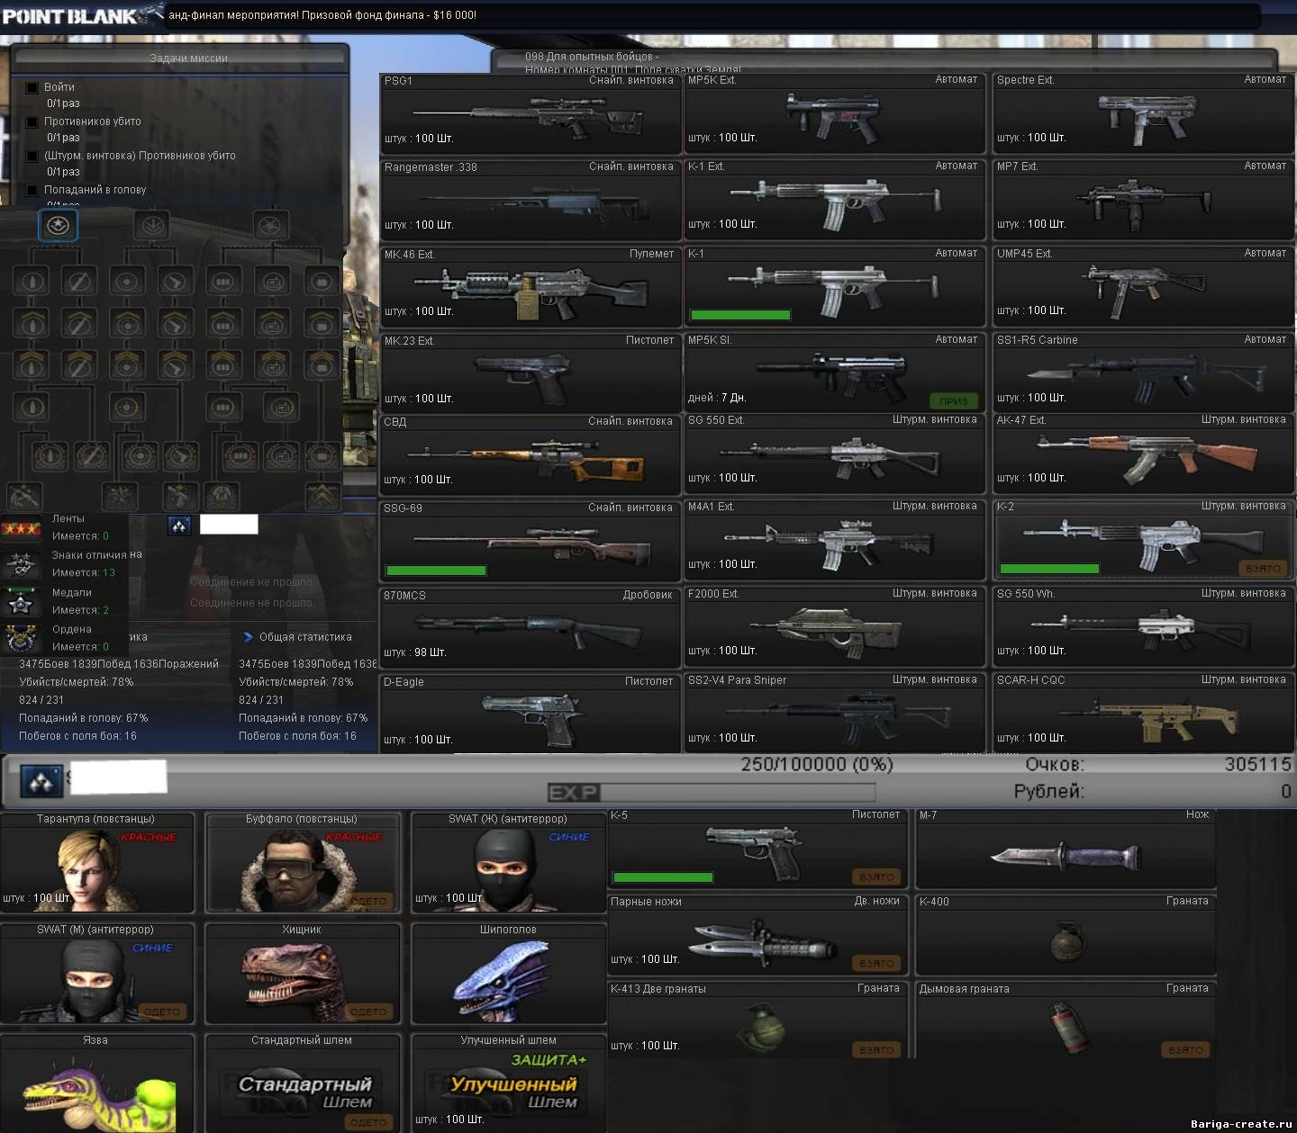Click the K-400 grenade image
Screen dimensions: 1297x1133
[1067, 941]
